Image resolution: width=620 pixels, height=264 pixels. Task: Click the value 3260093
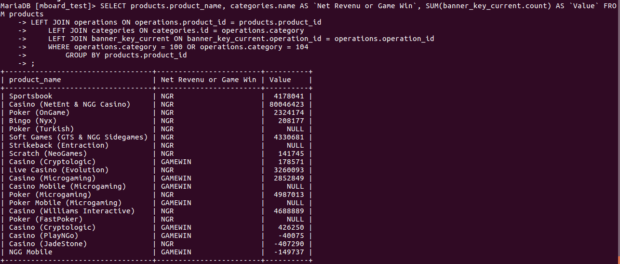[x=289, y=170]
